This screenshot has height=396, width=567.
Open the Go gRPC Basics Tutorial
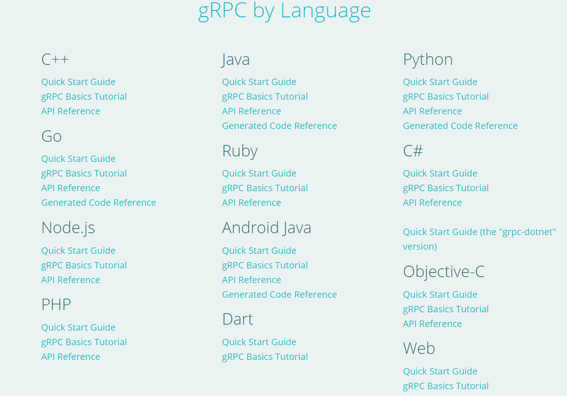click(x=84, y=173)
